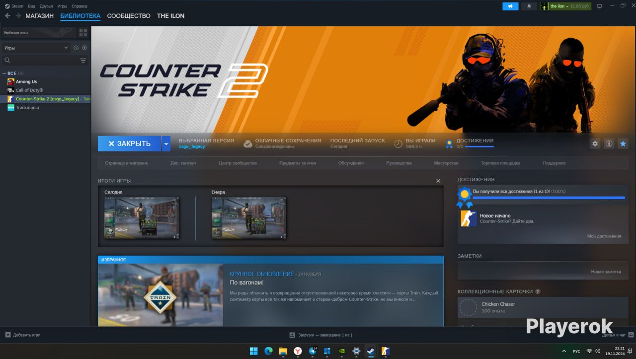This screenshot has width=636, height=359.
Task: Click the add game plus icon
Action: pos(8,335)
